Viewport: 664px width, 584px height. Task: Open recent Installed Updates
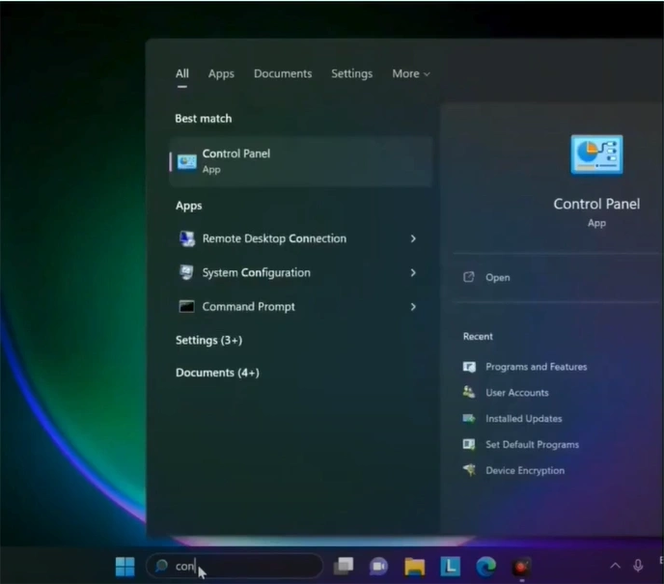524,419
